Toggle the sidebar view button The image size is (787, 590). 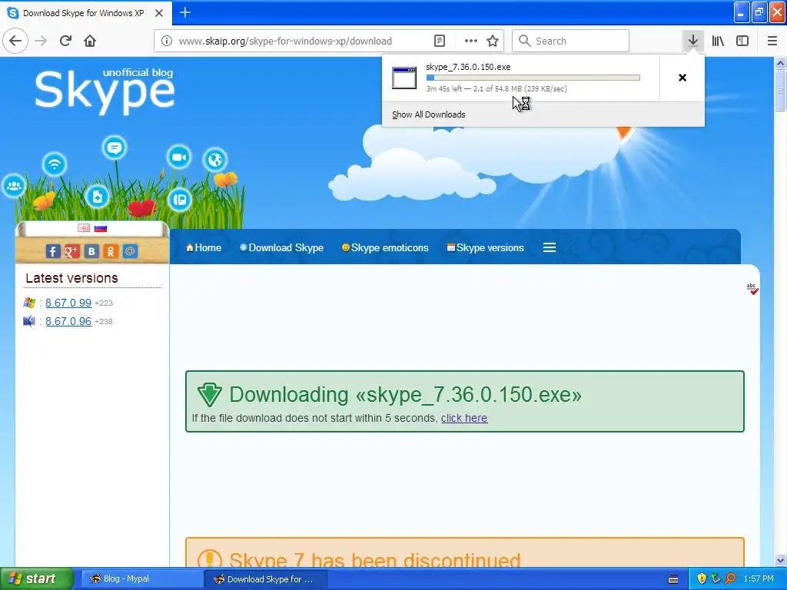pyautogui.click(x=742, y=41)
